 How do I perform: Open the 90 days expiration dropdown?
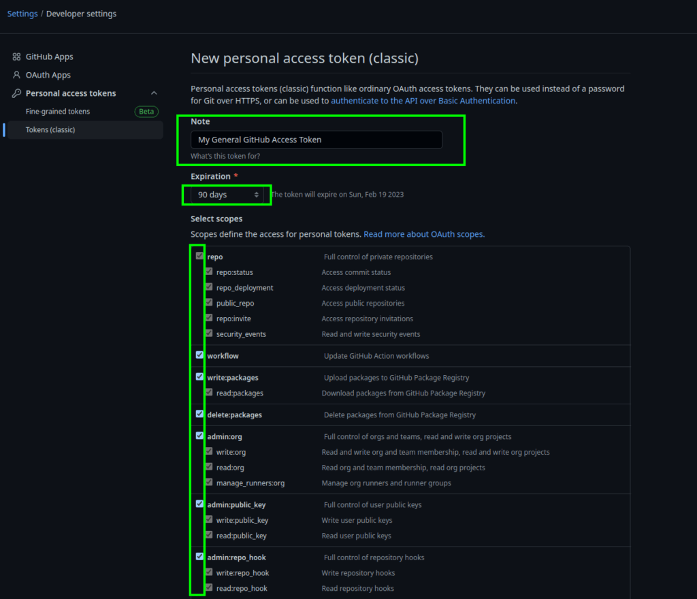(227, 195)
